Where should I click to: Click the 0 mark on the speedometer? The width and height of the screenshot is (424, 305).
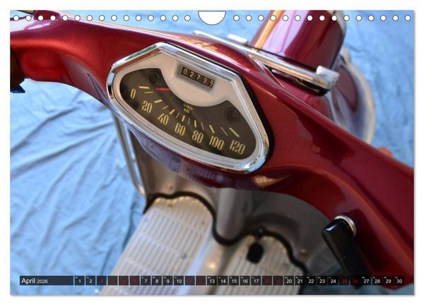pos(133,93)
